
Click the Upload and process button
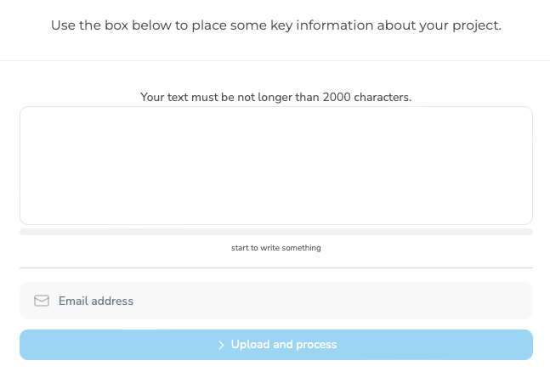(276, 345)
